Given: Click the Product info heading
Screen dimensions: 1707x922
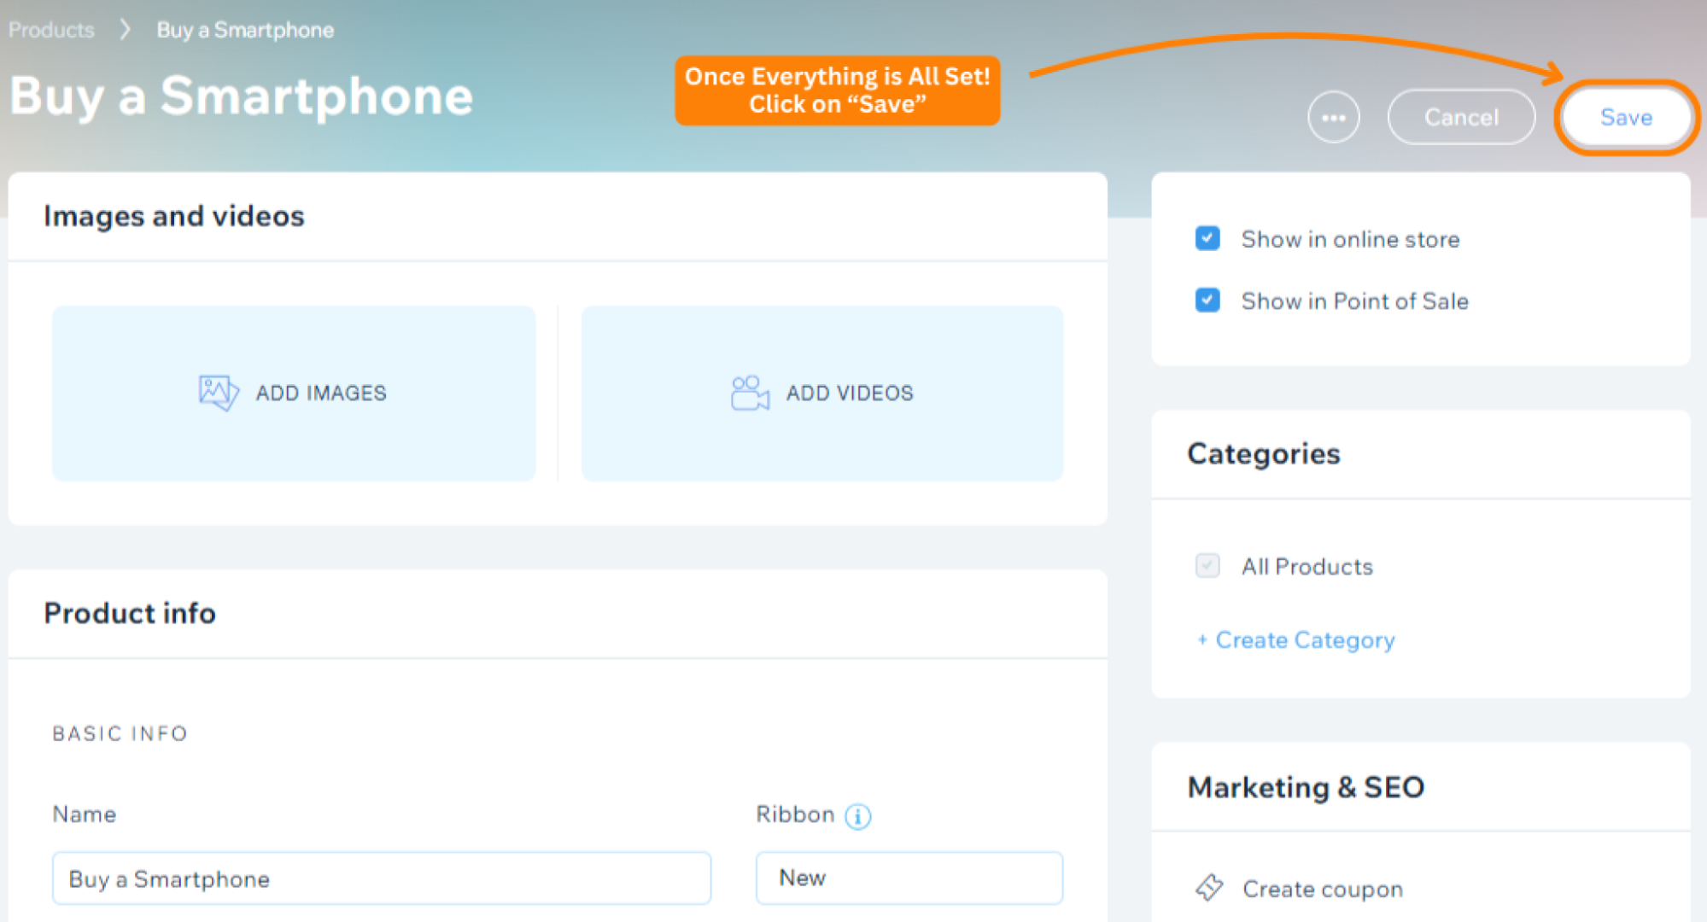Looking at the screenshot, I should point(130,613).
